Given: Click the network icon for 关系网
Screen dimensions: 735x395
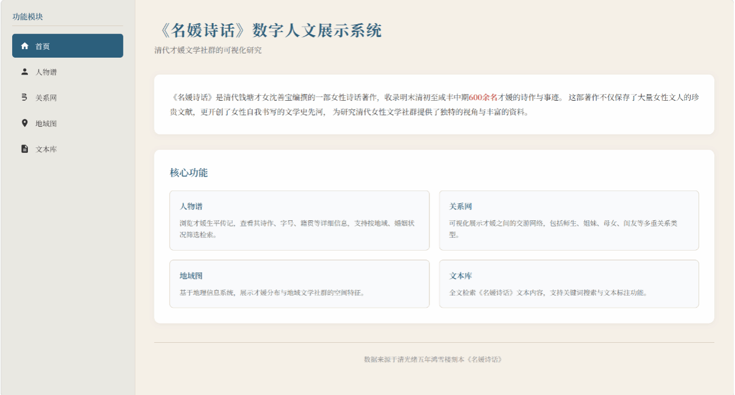Looking at the screenshot, I should (25, 97).
